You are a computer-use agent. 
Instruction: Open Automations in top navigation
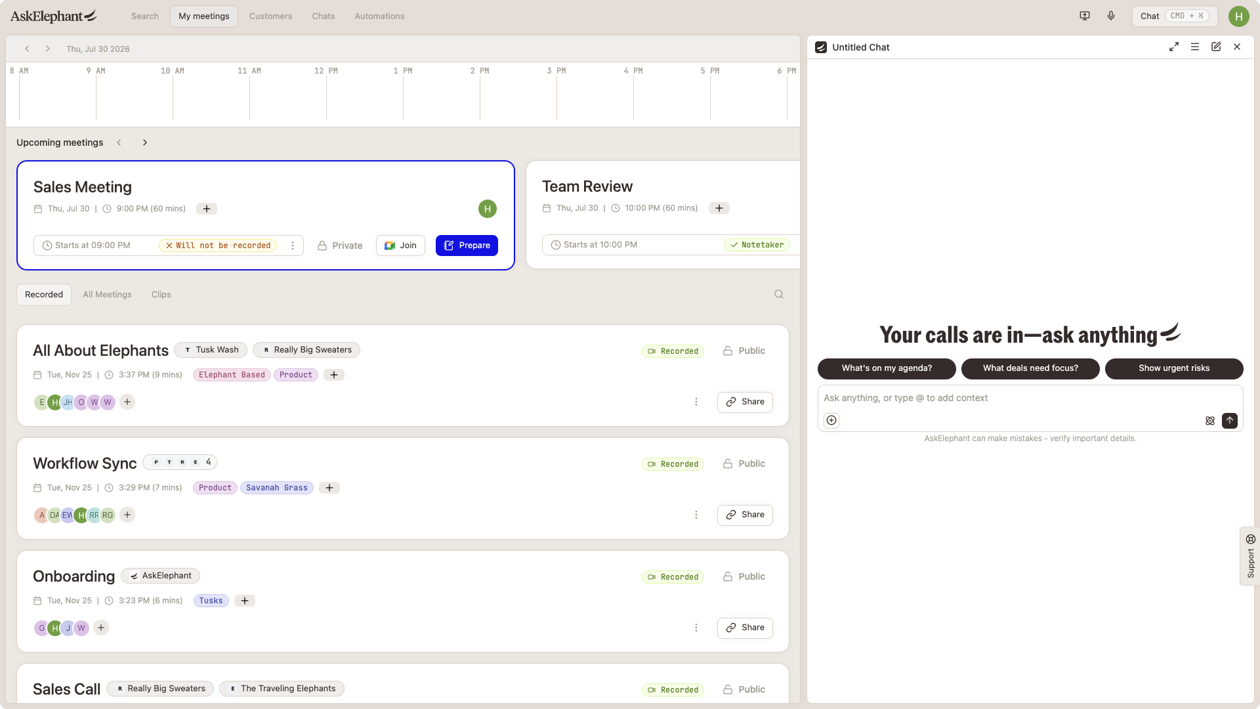(379, 16)
